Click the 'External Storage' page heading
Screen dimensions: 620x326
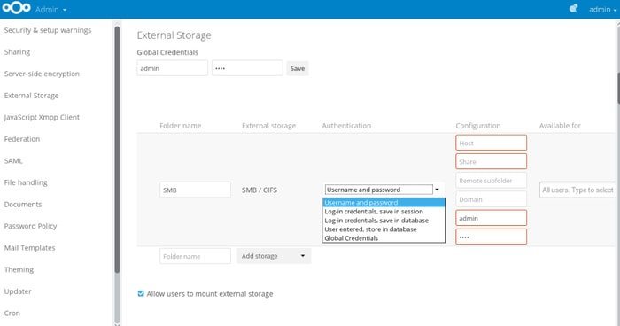click(x=174, y=35)
